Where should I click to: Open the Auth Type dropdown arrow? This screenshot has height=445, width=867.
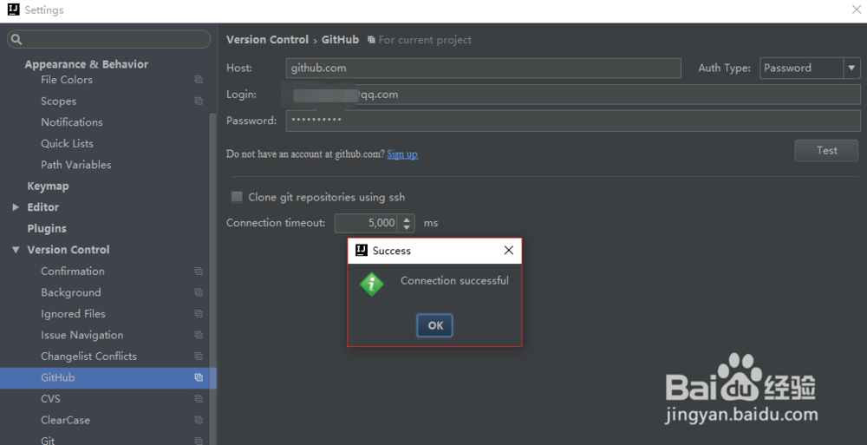(851, 68)
